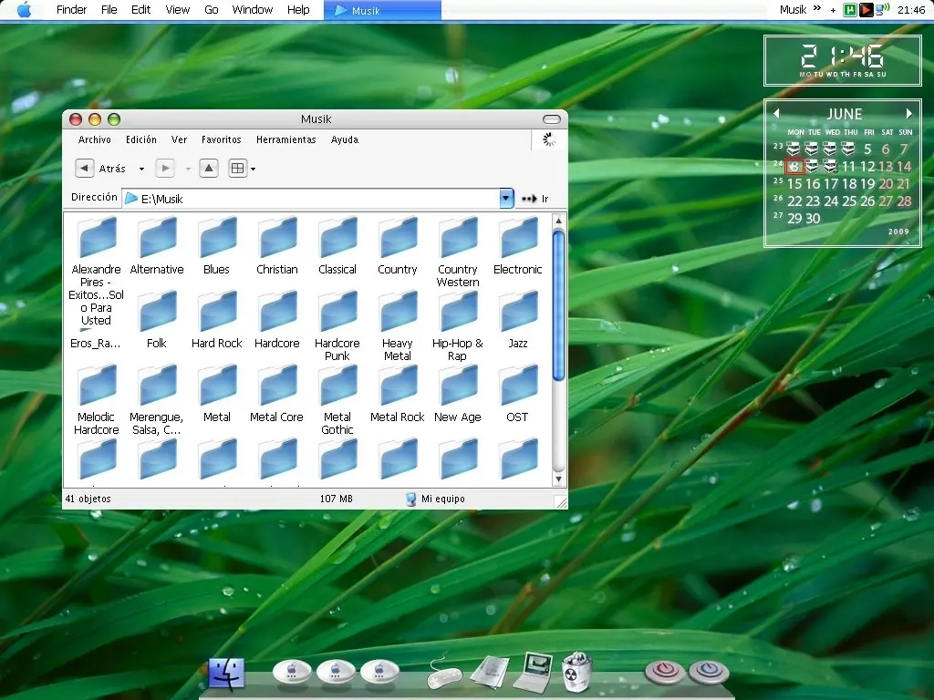This screenshot has width=934, height=700.
Task: Click the Atrás back button
Action: click(101, 169)
